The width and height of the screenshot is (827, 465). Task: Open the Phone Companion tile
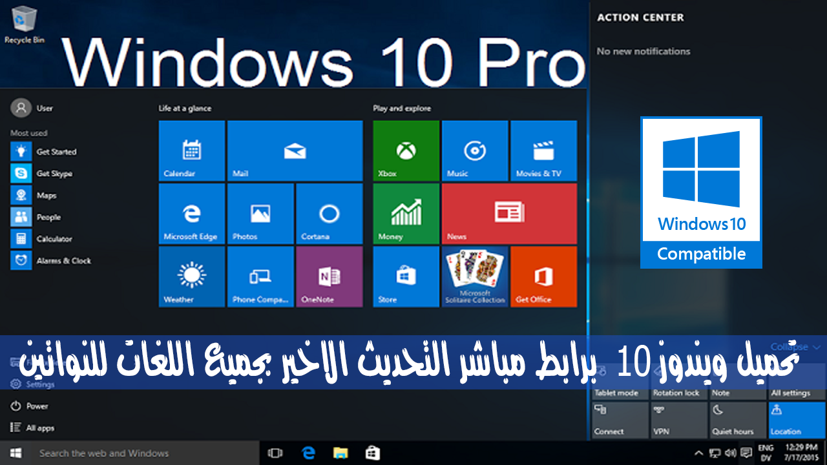pos(260,276)
